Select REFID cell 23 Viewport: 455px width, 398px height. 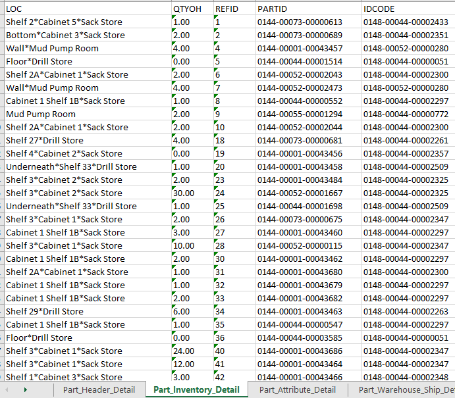tap(234, 180)
